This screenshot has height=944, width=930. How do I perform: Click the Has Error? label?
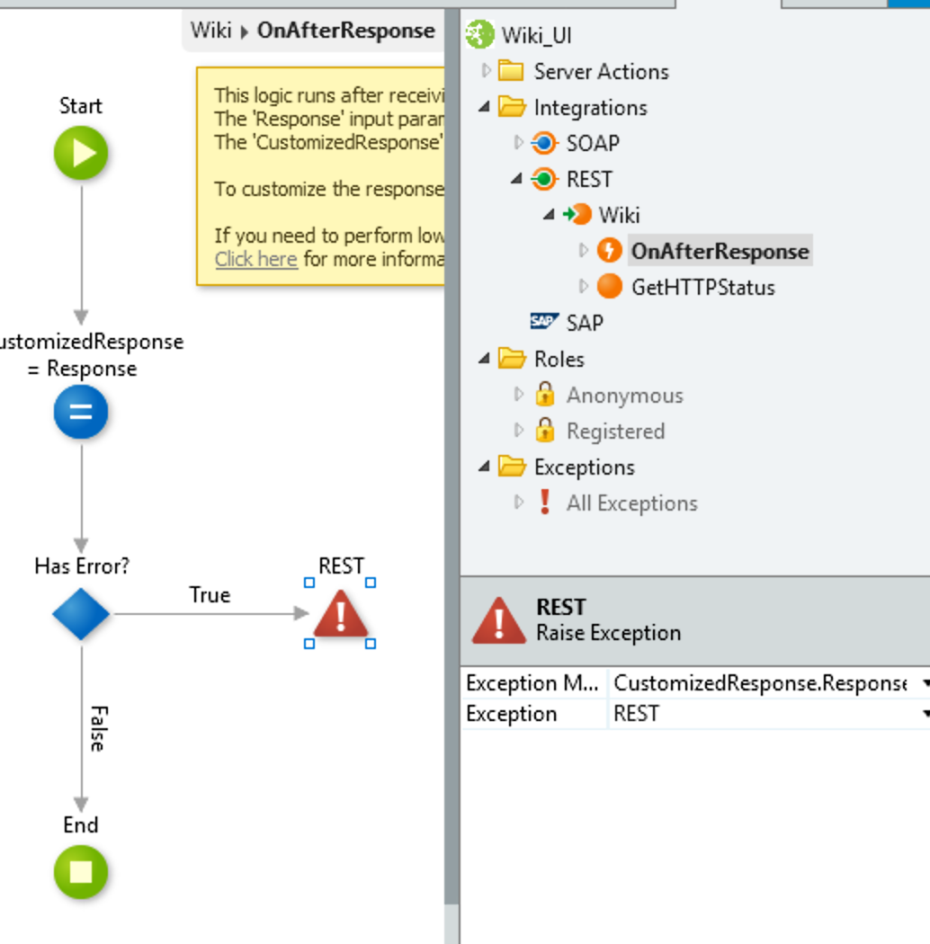[x=82, y=566]
